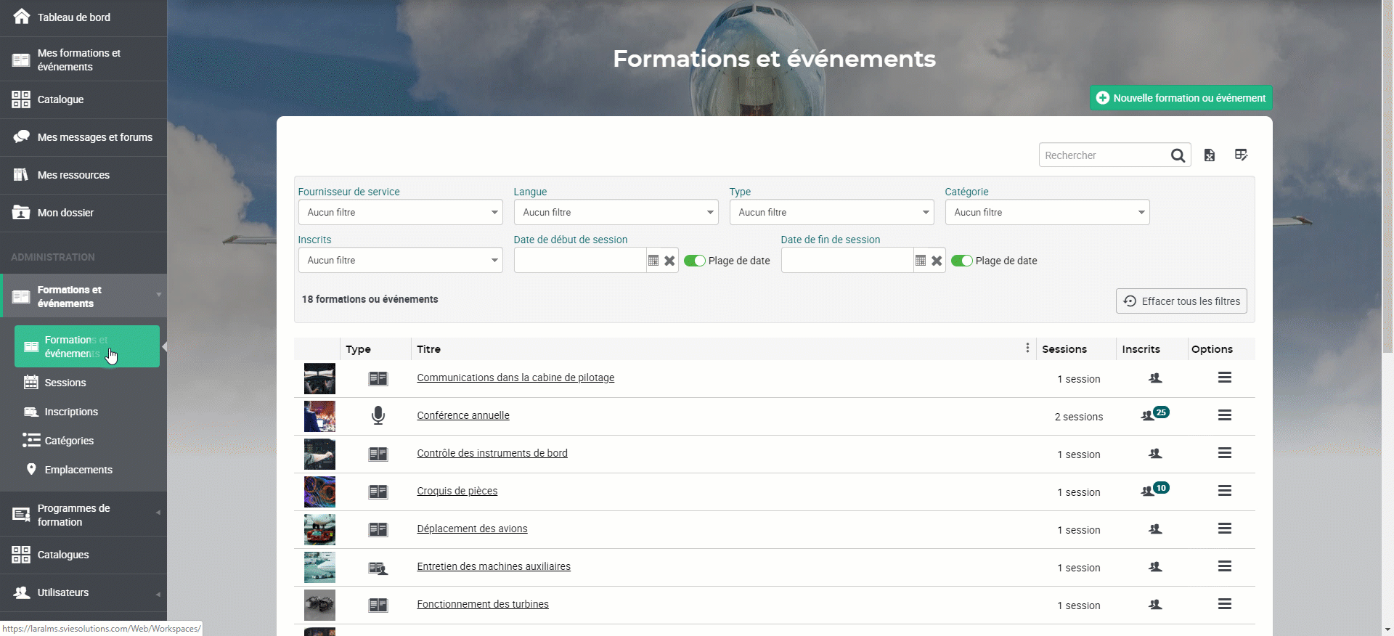Open Sessions in the sidebar

point(65,383)
